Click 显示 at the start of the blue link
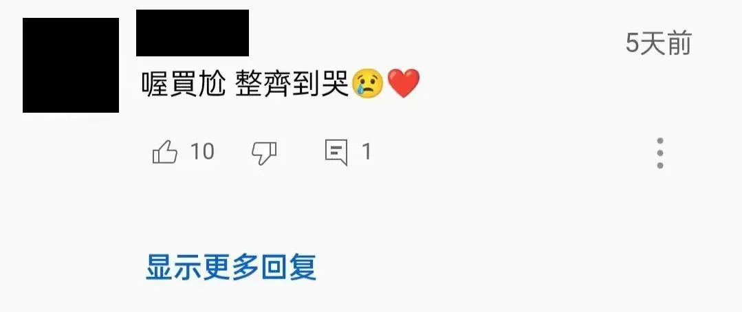The image size is (742, 312). (x=174, y=267)
